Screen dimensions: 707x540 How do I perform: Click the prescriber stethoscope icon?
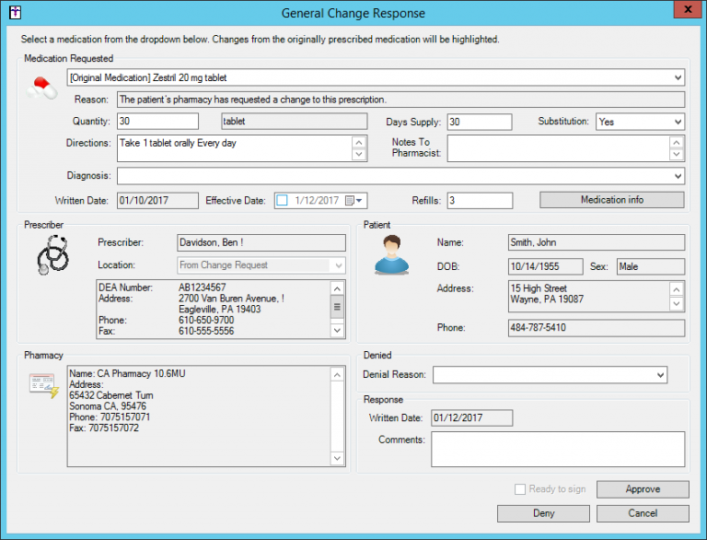(x=52, y=254)
